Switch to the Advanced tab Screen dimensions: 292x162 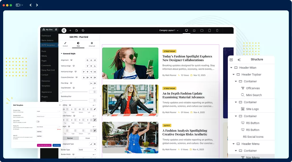pos(92,44)
